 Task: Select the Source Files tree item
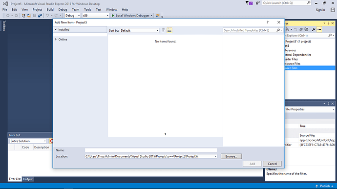pyautogui.click(x=310, y=68)
